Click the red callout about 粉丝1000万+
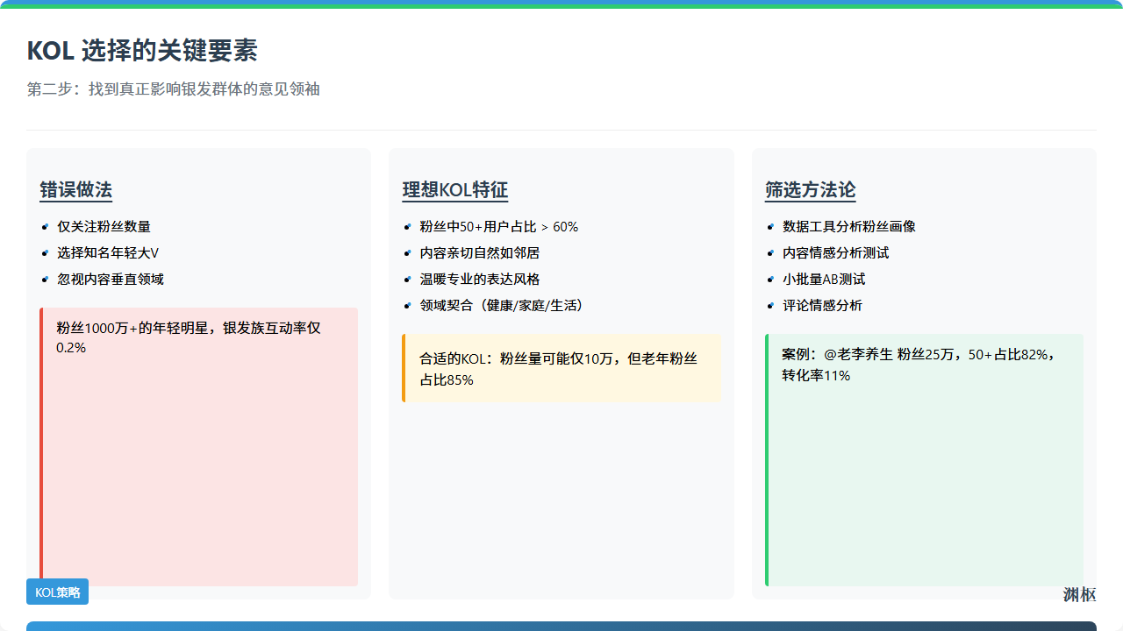This screenshot has width=1123, height=631. [x=199, y=445]
